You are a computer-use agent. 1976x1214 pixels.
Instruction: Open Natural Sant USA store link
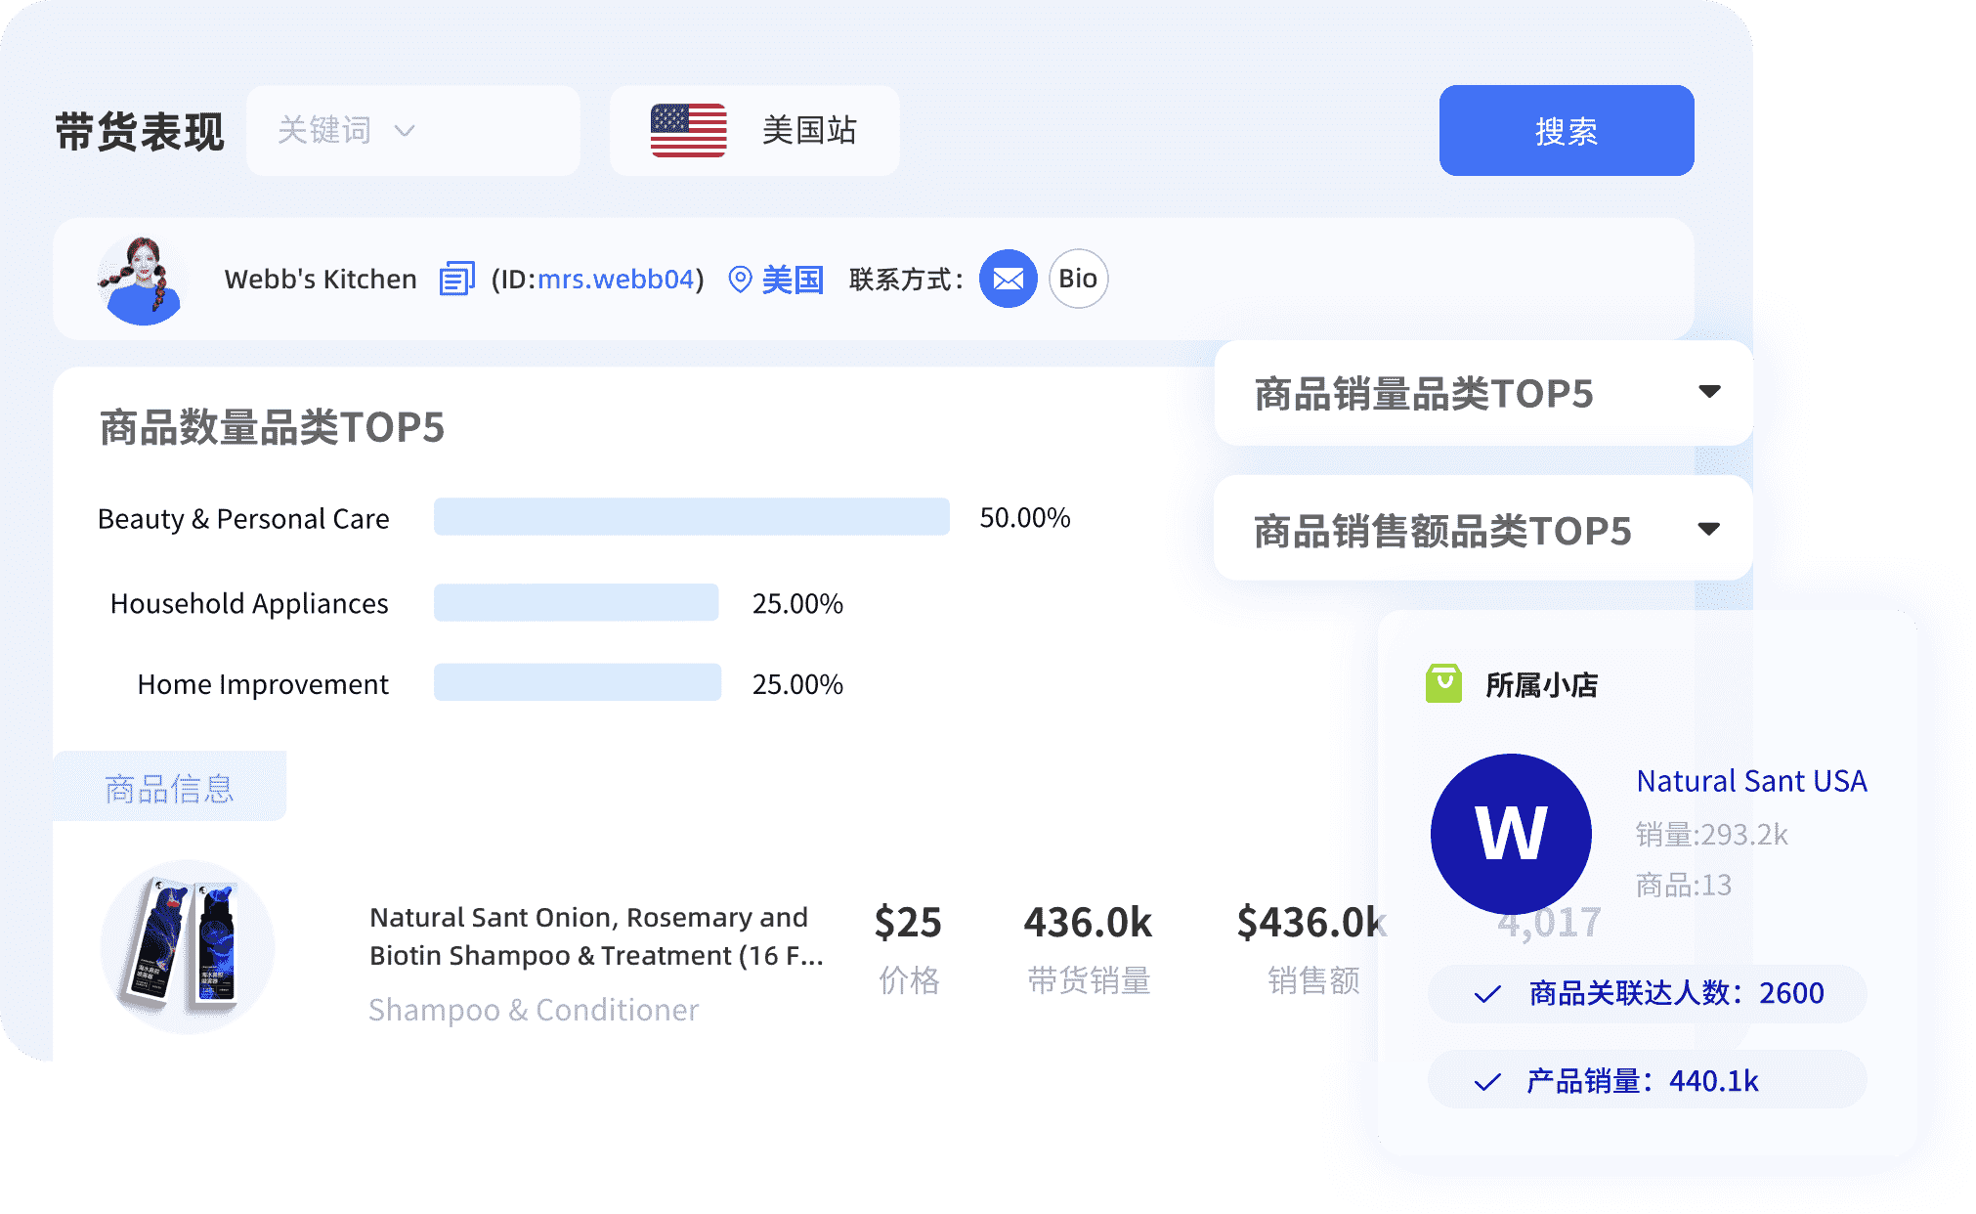[x=1751, y=781]
